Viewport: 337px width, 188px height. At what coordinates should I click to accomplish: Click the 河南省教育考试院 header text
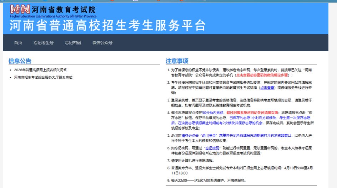coord(64,9)
